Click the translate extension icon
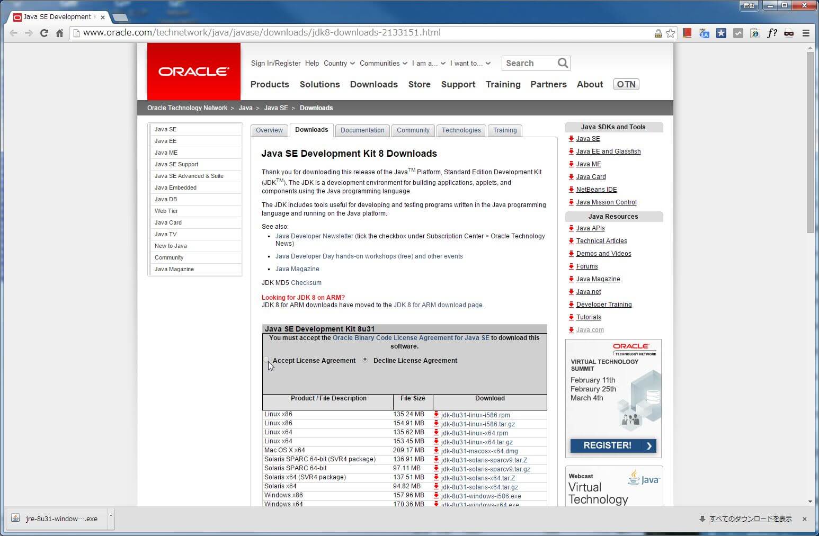 click(704, 33)
